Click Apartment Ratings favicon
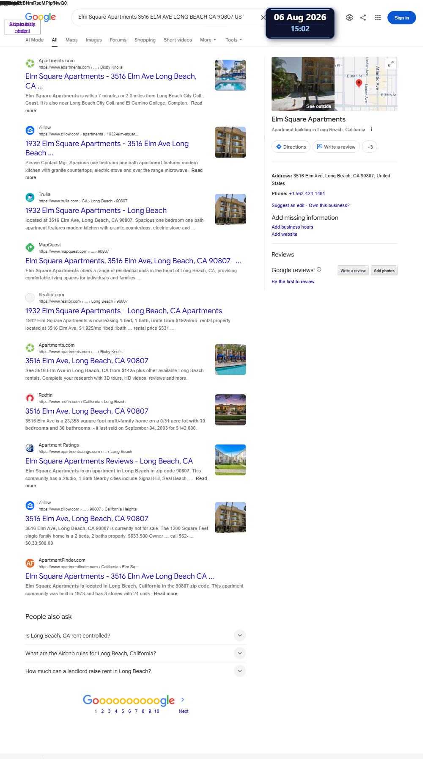The height and width of the screenshot is (759, 428). click(x=30, y=448)
